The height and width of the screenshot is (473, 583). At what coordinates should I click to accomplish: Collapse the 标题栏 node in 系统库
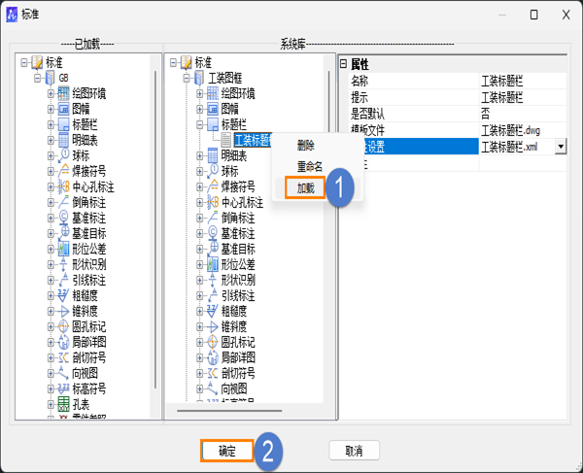point(200,125)
